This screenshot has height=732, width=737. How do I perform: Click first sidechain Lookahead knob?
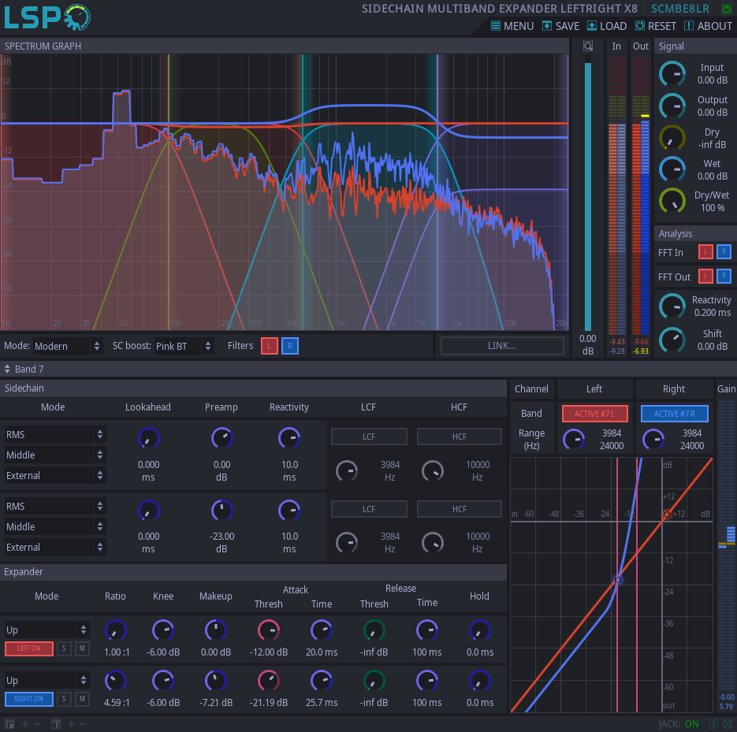coord(148,438)
